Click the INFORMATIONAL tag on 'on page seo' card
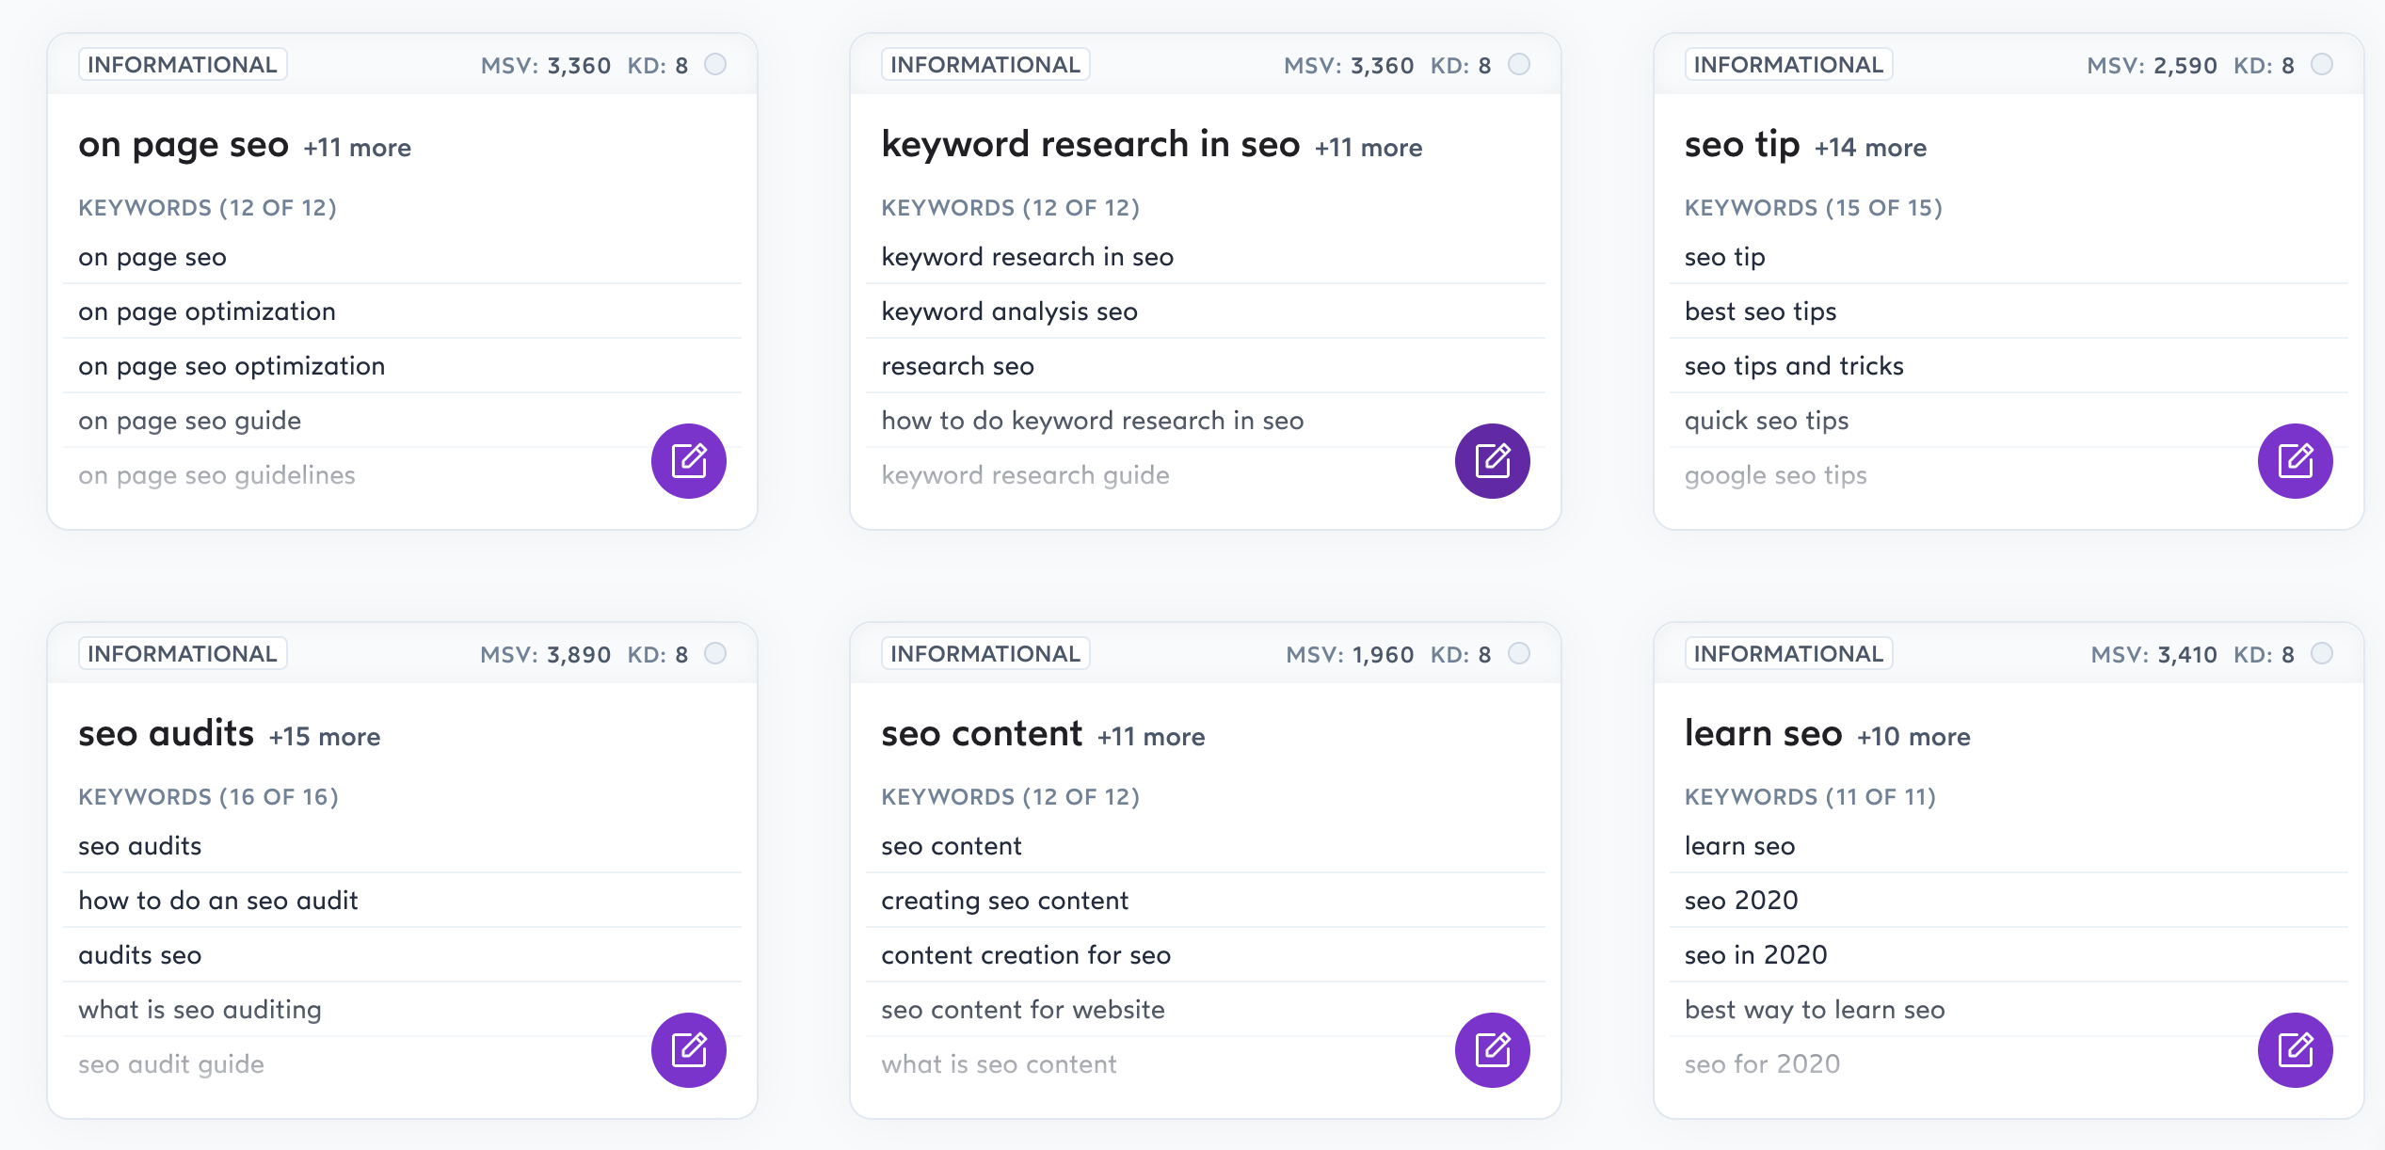Image resolution: width=2385 pixels, height=1150 pixels. pos(183,65)
